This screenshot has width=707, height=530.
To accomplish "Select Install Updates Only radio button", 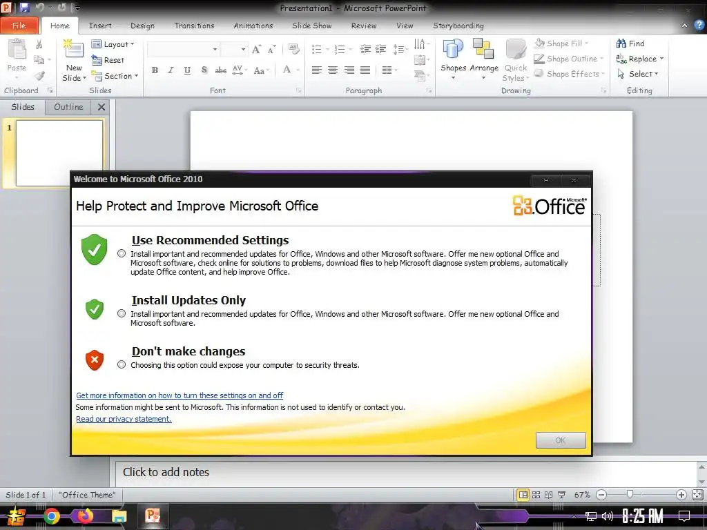I will click(x=122, y=313).
